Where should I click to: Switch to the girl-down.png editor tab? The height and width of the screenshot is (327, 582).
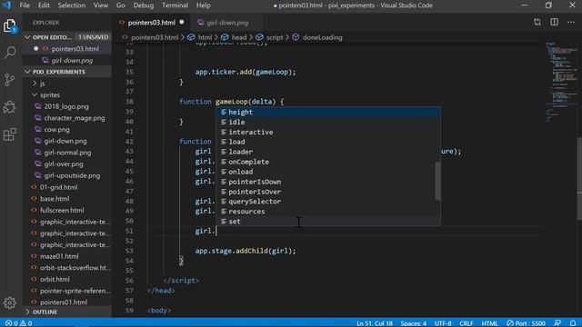(227, 22)
